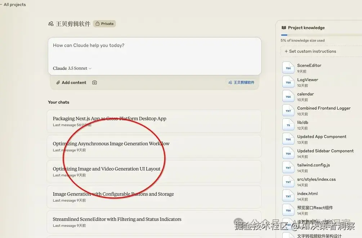Open the lib/db TS file icon

coord(288,125)
